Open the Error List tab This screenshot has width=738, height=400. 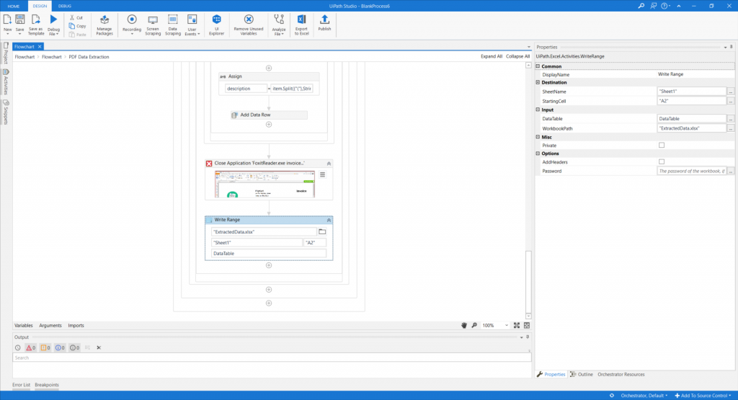[x=21, y=385]
